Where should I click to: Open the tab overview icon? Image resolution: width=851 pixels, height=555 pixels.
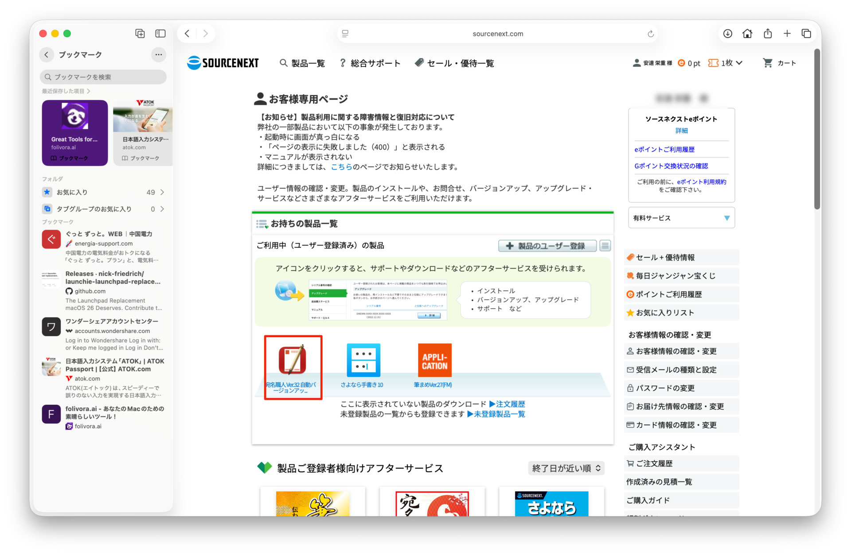806,34
